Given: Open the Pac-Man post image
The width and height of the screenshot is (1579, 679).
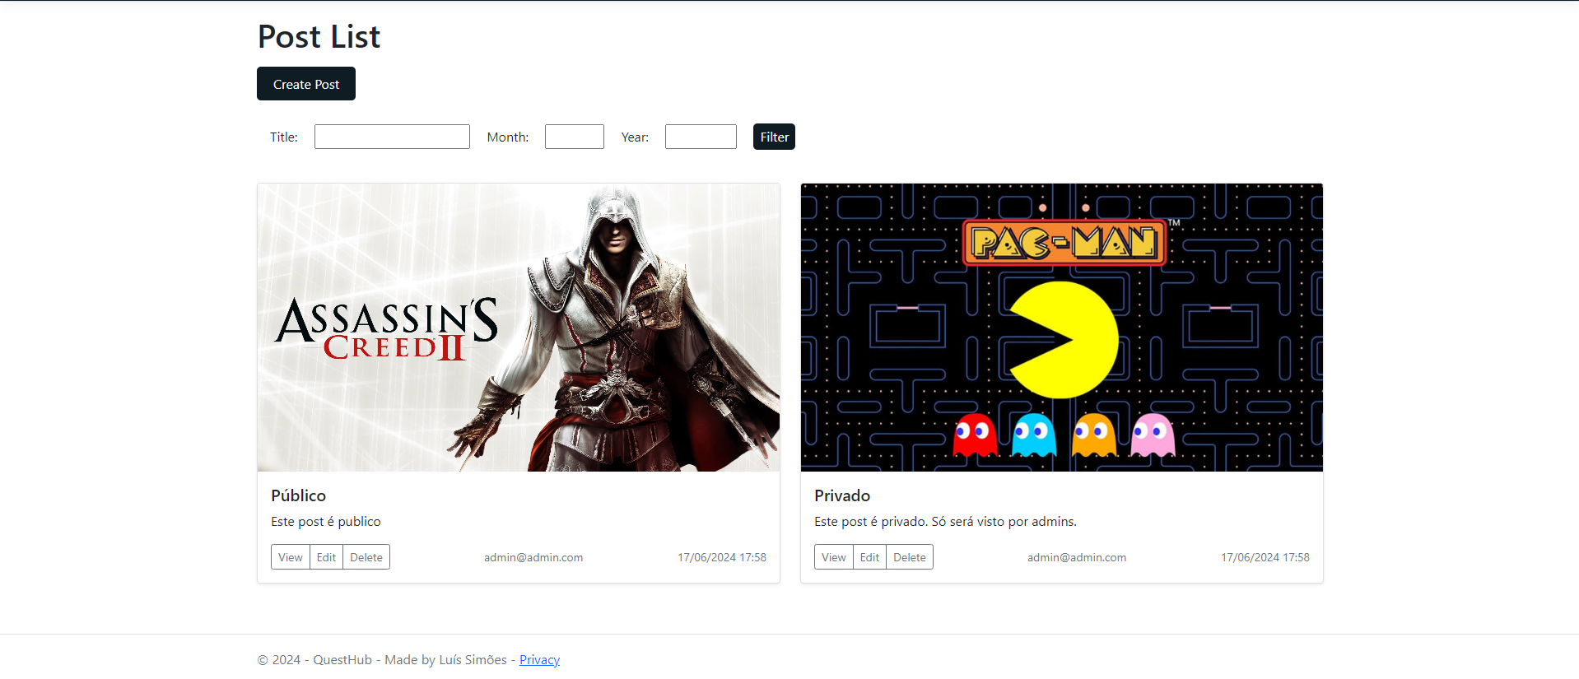Looking at the screenshot, I should click(1061, 328).
